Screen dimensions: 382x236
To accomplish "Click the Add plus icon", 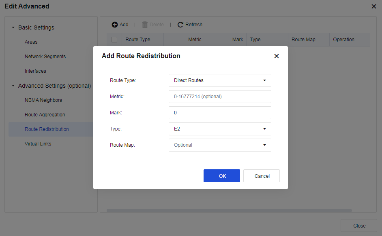I will (115, 25).
